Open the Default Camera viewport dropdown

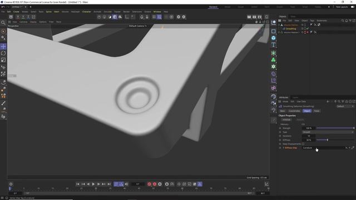[138, 26]
